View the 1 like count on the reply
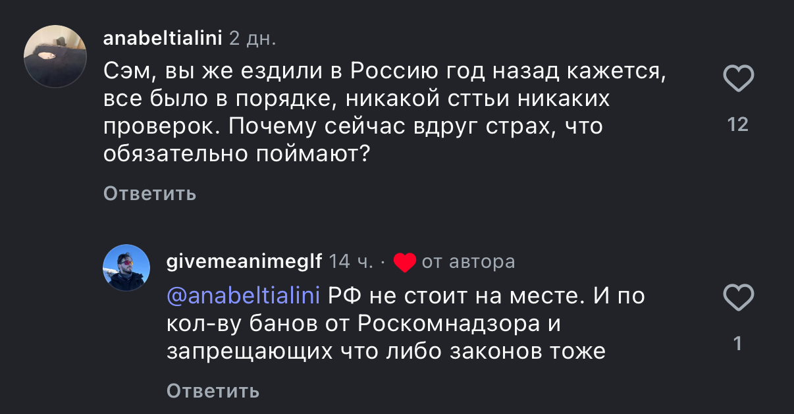This screenshot has height=414, width=794. pos(738,344)
